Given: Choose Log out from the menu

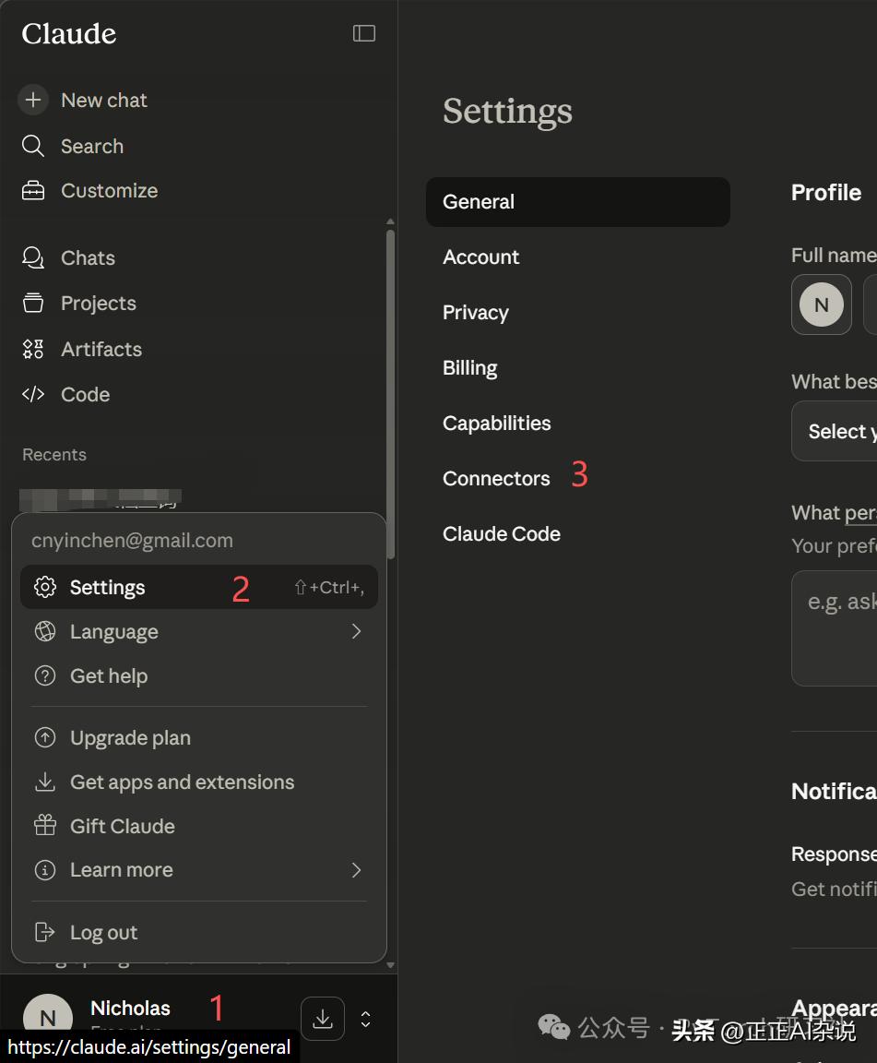Looking at the screenshot, I should [x=103, y=933].
